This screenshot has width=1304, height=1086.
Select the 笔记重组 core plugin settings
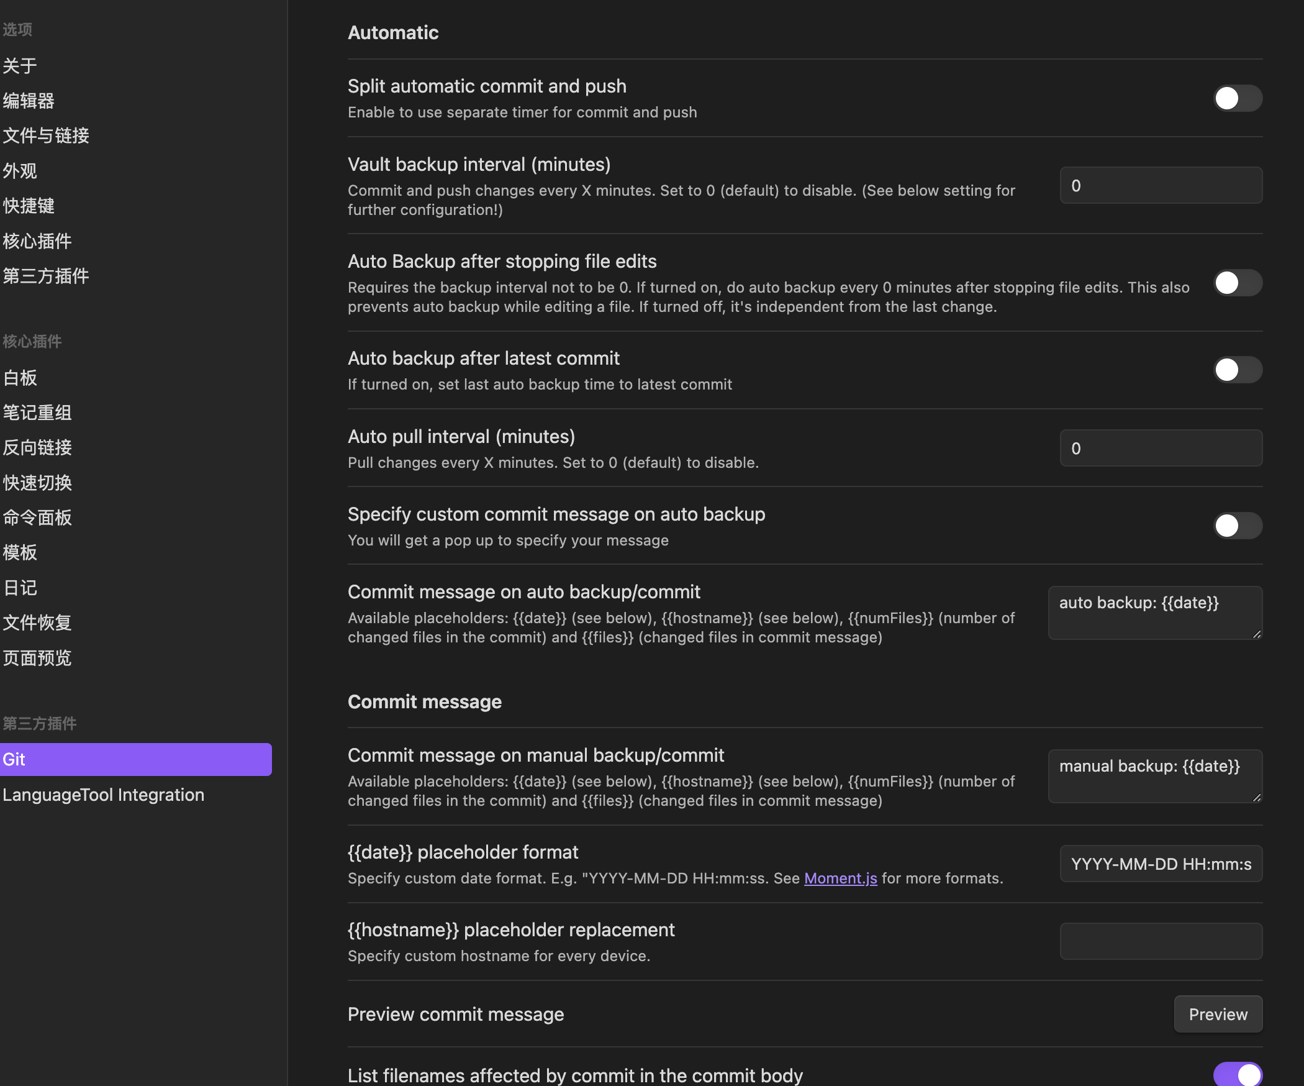coord(37,413)
